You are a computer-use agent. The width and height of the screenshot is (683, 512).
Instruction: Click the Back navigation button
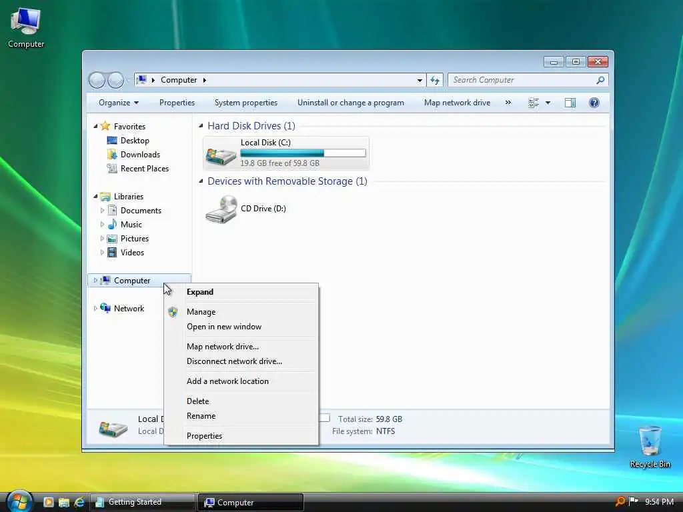(97, 80)
